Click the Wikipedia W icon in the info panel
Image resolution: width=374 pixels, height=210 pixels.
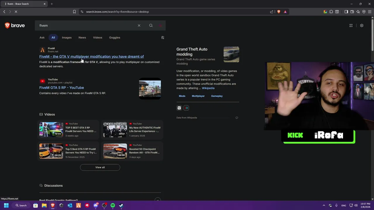point(179,108)
